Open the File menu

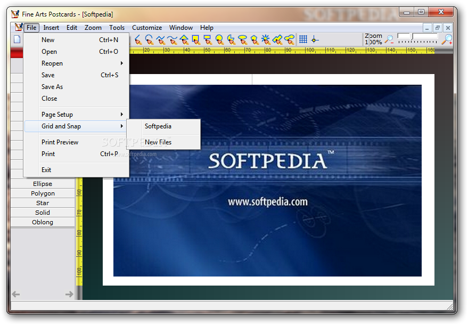pyautogui.click(x=31, y=28)
